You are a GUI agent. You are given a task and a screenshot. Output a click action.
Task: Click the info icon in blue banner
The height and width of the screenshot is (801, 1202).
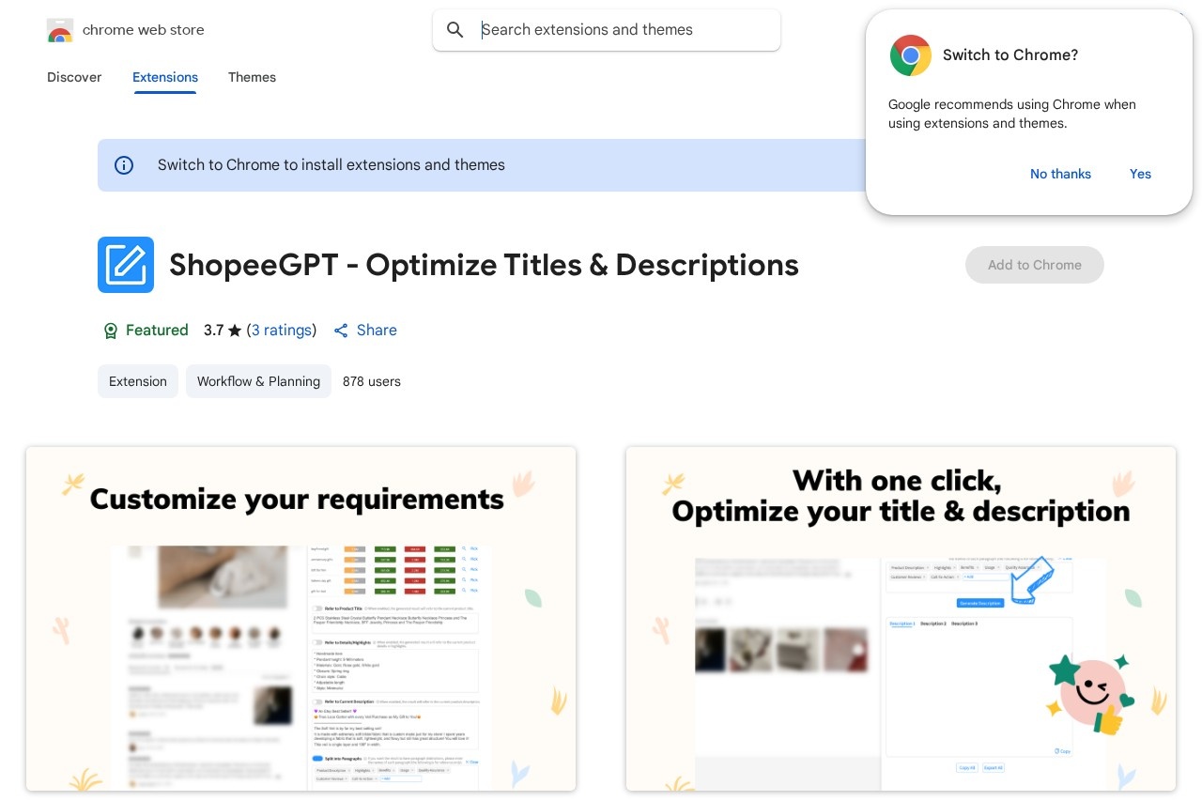click(124, 165)
